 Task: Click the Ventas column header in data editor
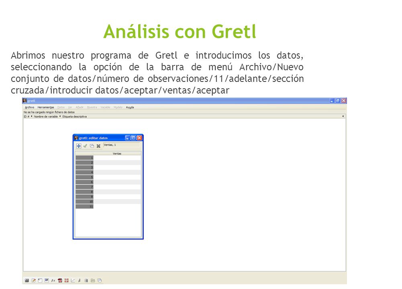(x=117, y=153)
